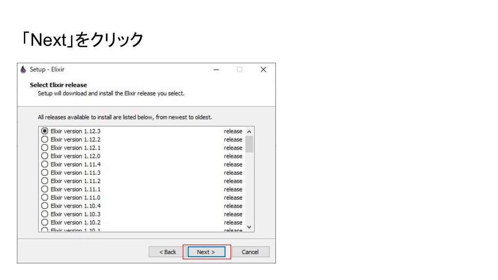The height and width of the screenshot is (280, 498).
Task: Click the 'Setup - Elixir' window title text
Action: tap(47, 69)
